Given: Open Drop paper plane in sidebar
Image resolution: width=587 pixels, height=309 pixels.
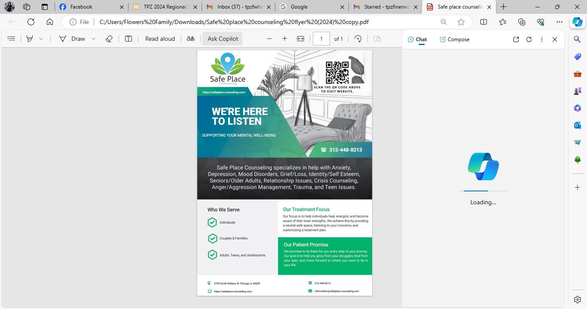Looking at the screenshot, I should coord(578,142).
